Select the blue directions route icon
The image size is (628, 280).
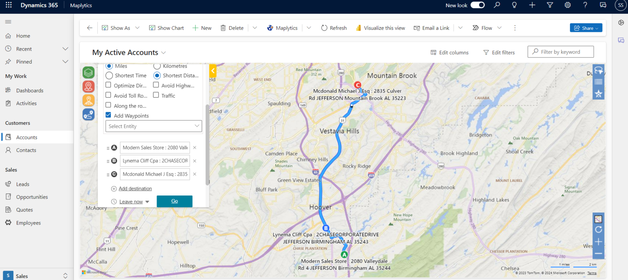[88, 114]
